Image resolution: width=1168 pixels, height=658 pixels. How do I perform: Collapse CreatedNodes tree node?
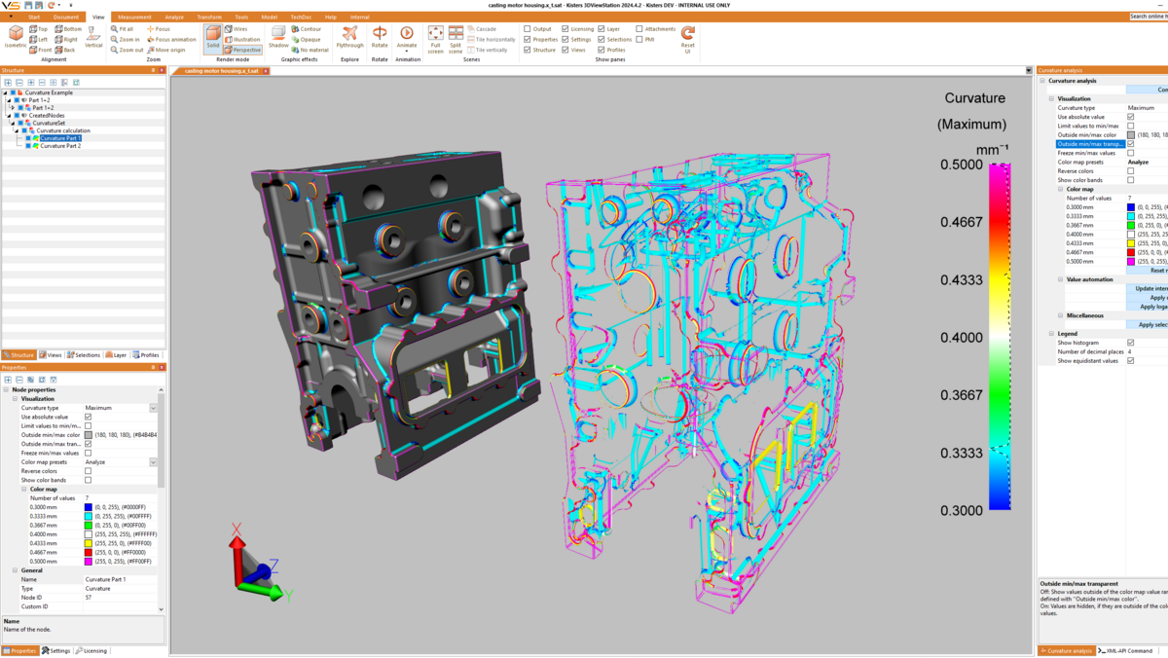[8, 116]
